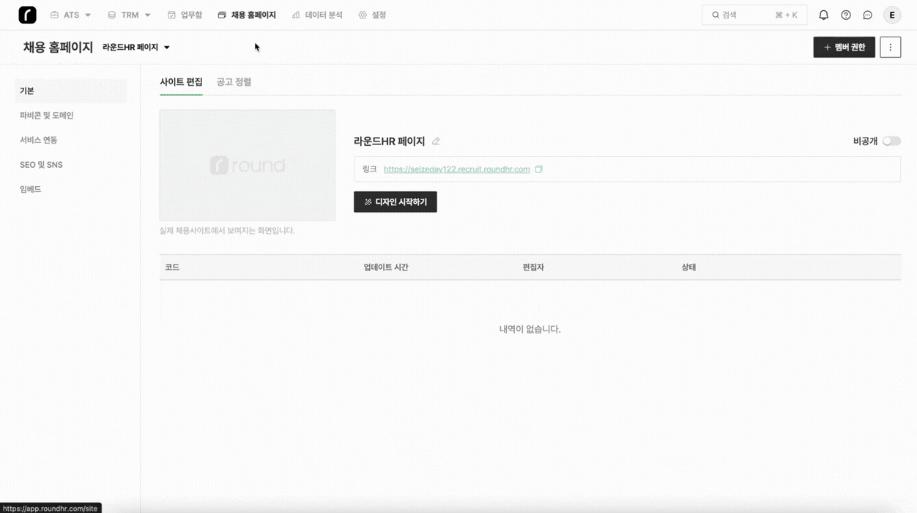Click the pencil icon to rename 라운드HR 페이지
The height and width of the screenshot is (513, 917).
tap(436, 141)
